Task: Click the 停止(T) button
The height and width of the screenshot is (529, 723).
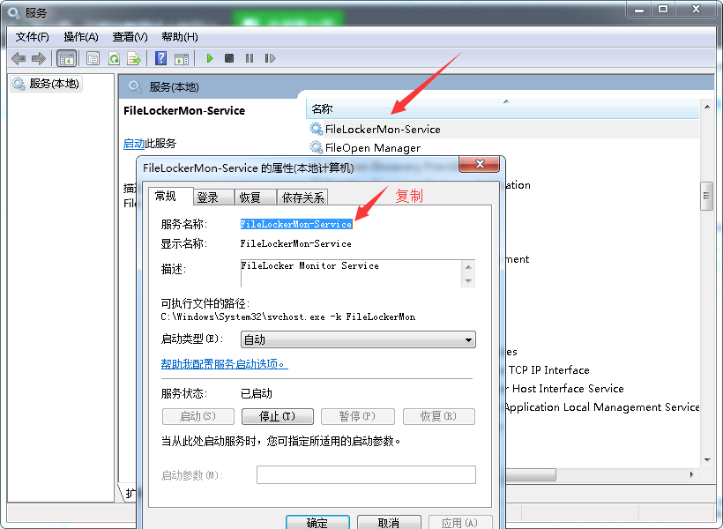Action: coord(276,416)
